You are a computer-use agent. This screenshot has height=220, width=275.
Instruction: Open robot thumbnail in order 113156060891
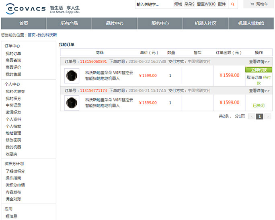tap(72, 76)
